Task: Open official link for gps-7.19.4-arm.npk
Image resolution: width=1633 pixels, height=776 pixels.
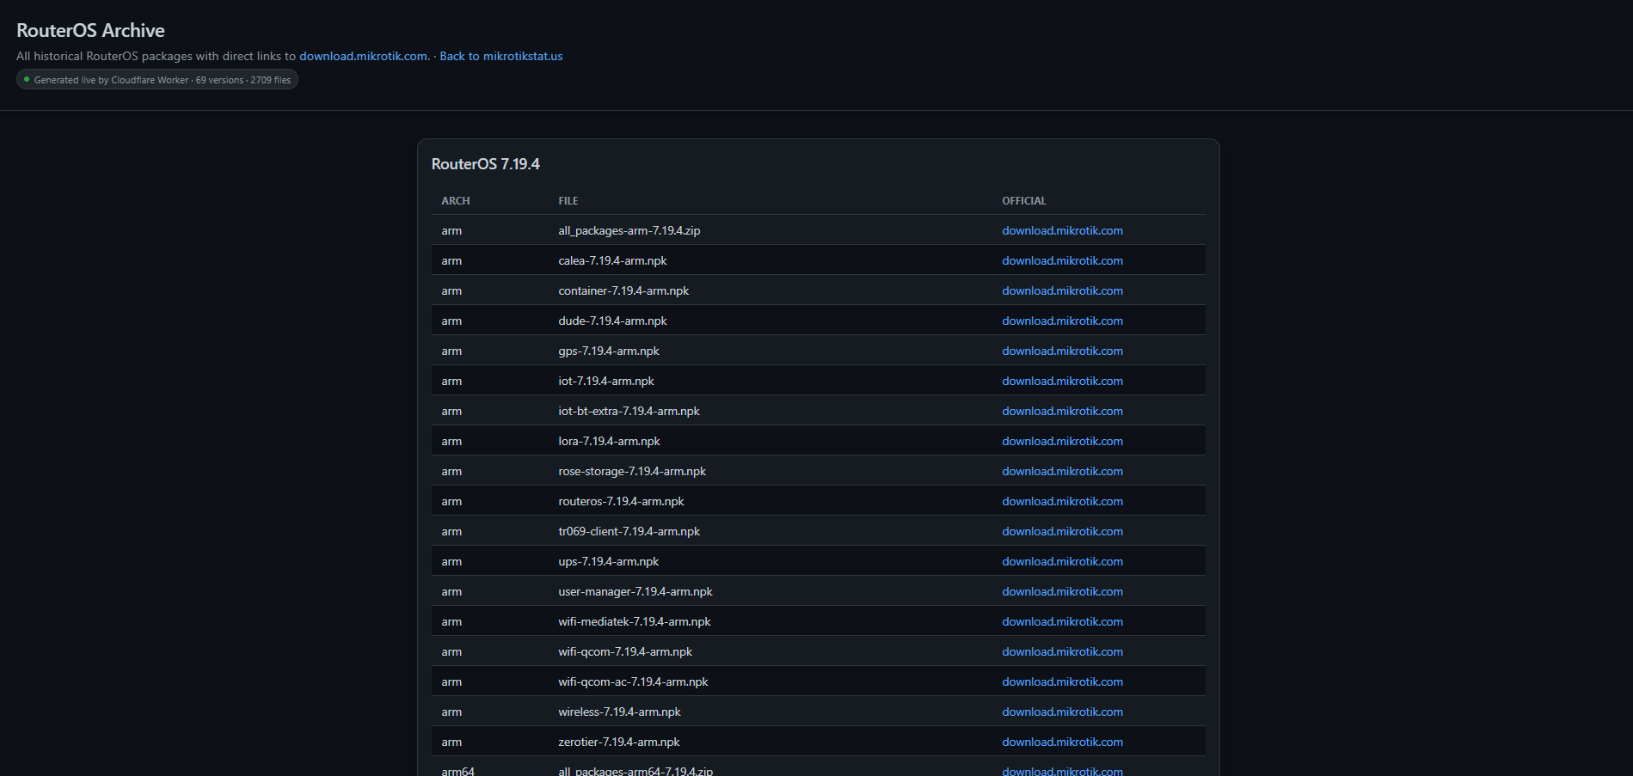Action: coord(1062,351)
